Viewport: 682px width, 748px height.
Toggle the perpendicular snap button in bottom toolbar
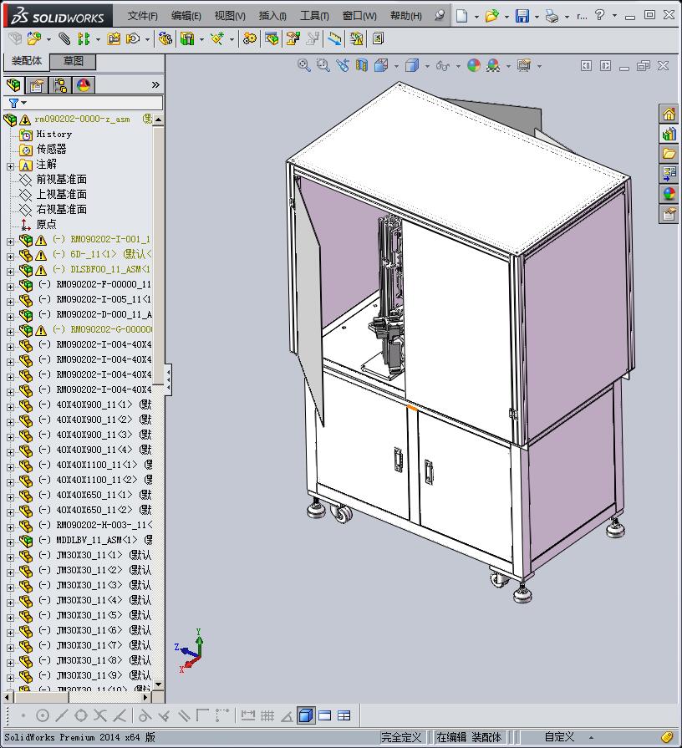coord(165,715)
